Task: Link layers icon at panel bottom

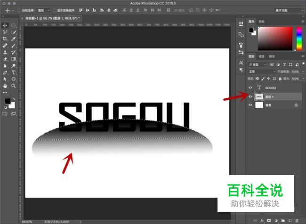Action: coord(255,221)
